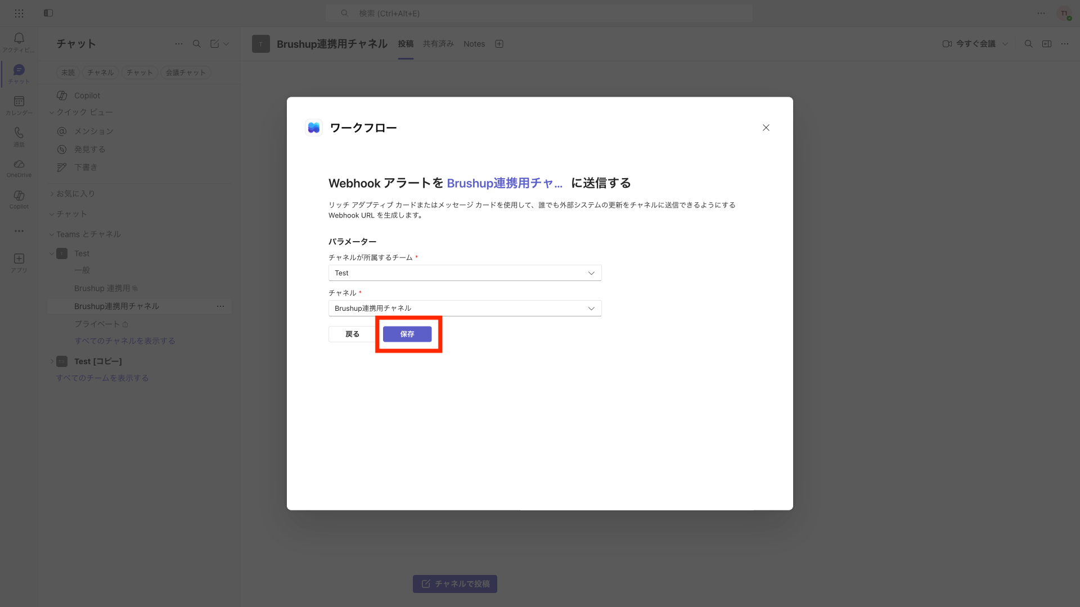Click すべてのチームを表示する link
The height and width of the screenshot is (607, 1080).
(x=102, y=378)
